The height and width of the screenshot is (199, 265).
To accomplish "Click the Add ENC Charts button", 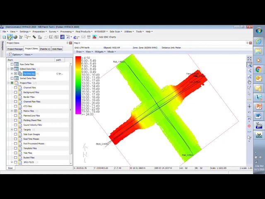I will (x=108, y=37).
